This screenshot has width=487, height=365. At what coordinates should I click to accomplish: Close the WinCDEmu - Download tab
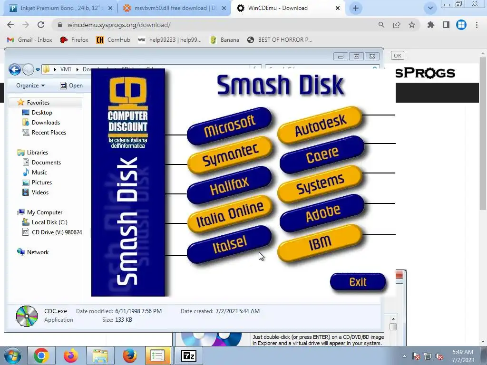pyautogui.click(x=338, y=9)
